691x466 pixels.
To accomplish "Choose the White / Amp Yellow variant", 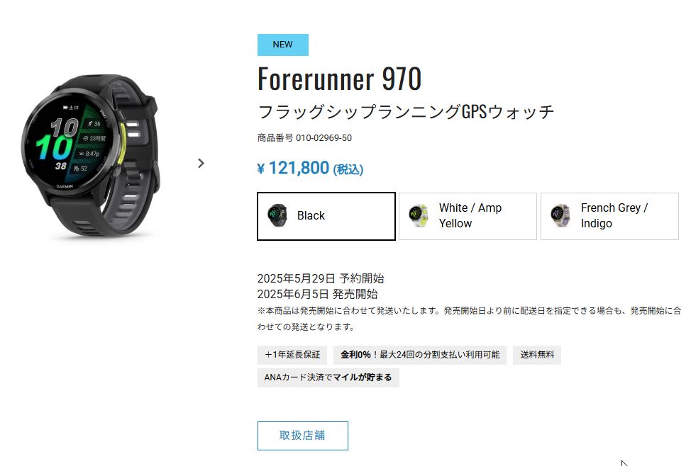I will 468,216.
